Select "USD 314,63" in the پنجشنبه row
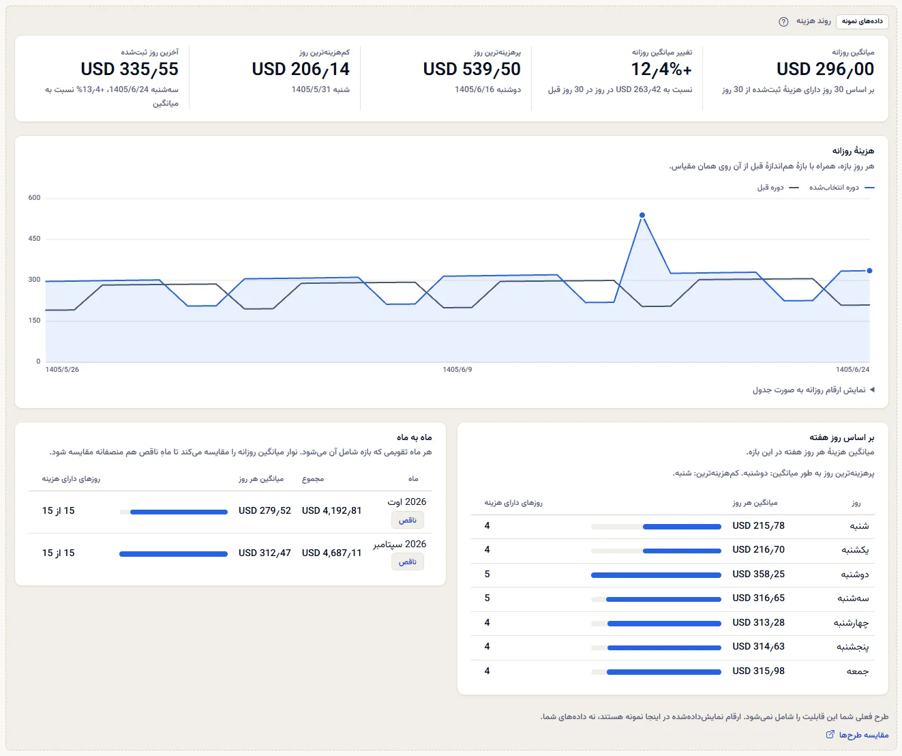This screenshot has width=902, height=756. 758,647
